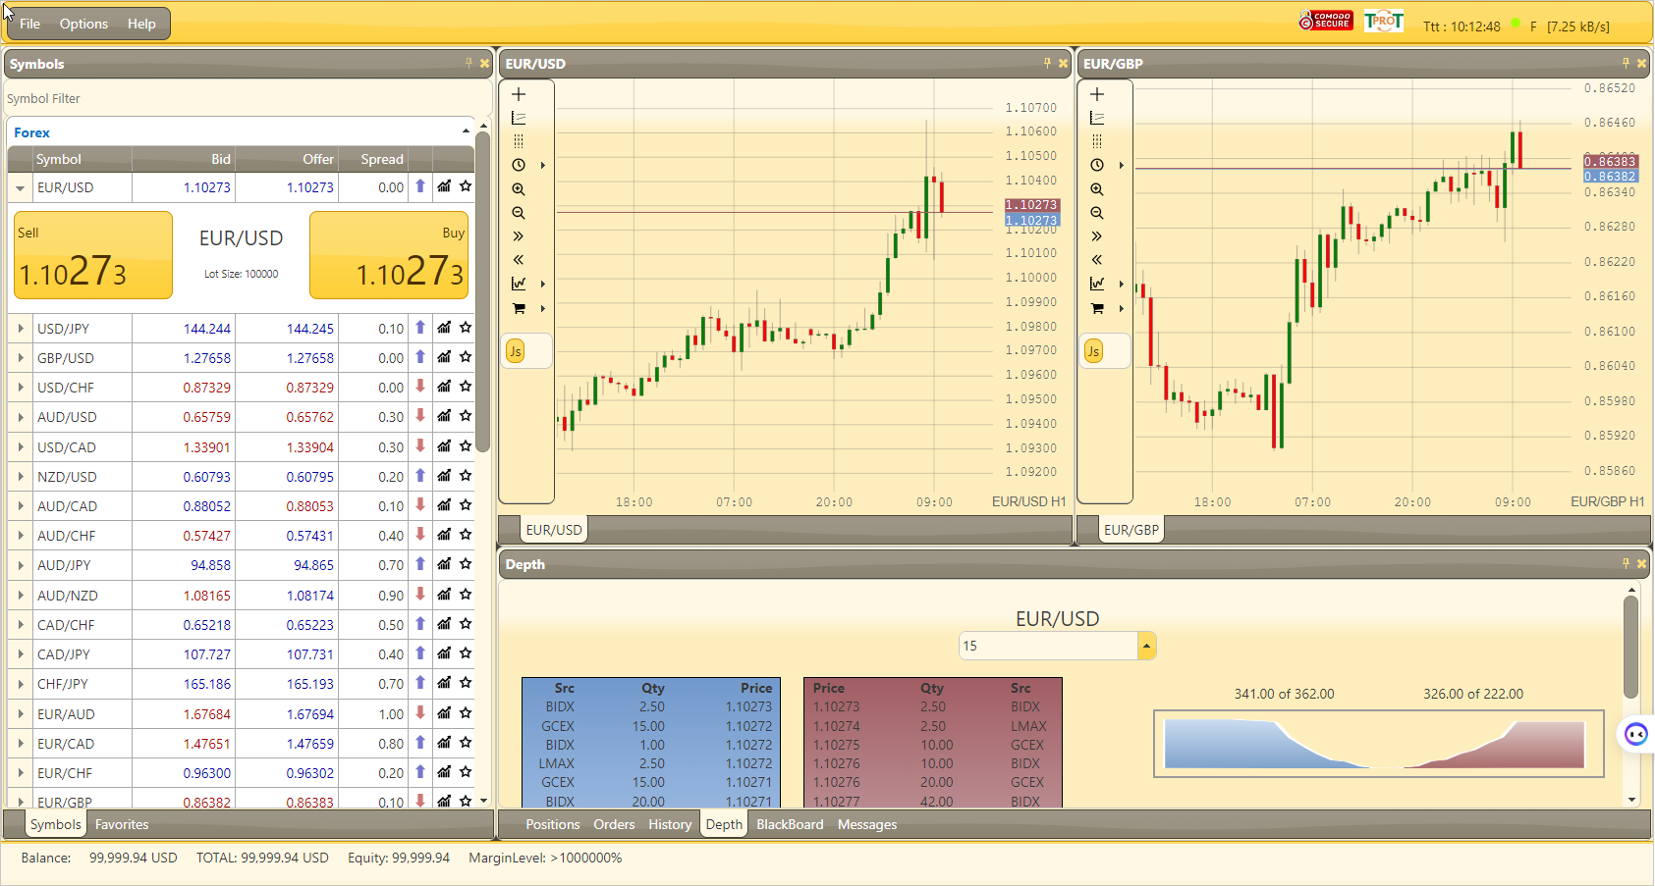
Task: Pin the Symbols panel
Action: [469, 63]
